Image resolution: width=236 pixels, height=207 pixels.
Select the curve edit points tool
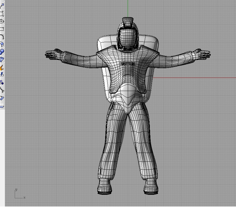tap(2, 90)
